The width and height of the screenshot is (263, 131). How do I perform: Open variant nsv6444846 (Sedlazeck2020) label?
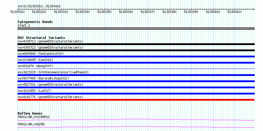coord(41,54)
